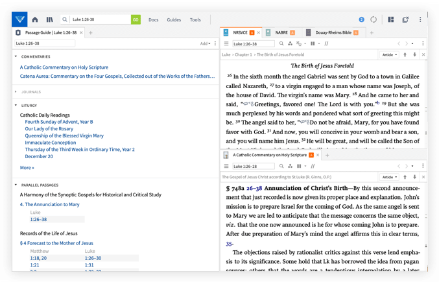
Task: Open the Home page icon
Action: pos(35,20)
